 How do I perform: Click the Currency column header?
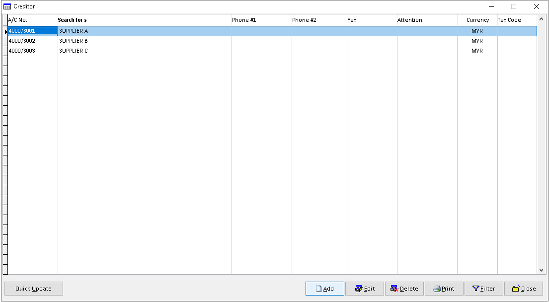tap(477, 20)
